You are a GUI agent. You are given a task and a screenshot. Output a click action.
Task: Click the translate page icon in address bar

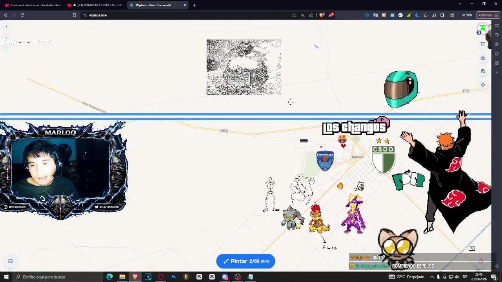click(303, 15)
